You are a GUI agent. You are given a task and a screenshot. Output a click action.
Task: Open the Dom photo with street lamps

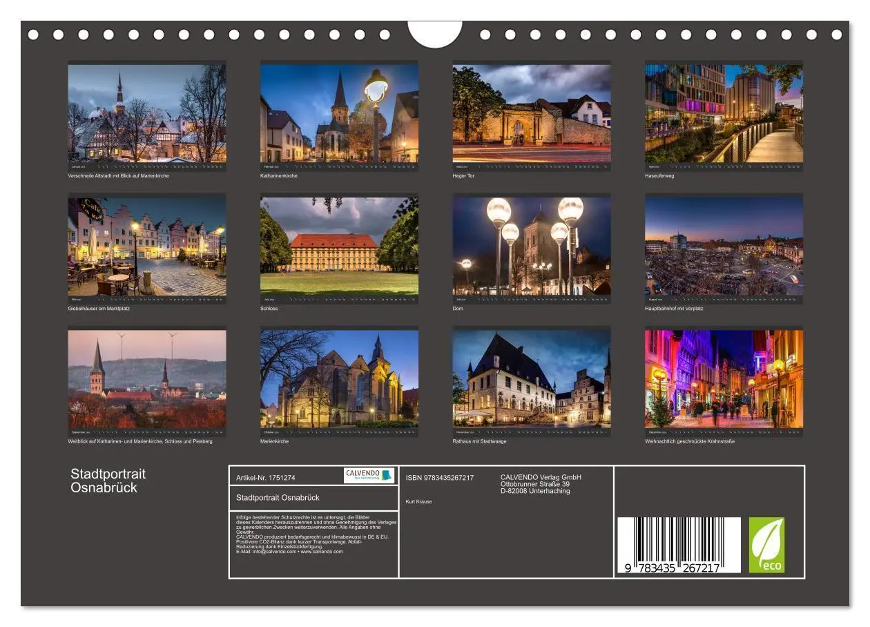(x=532, y=247)
